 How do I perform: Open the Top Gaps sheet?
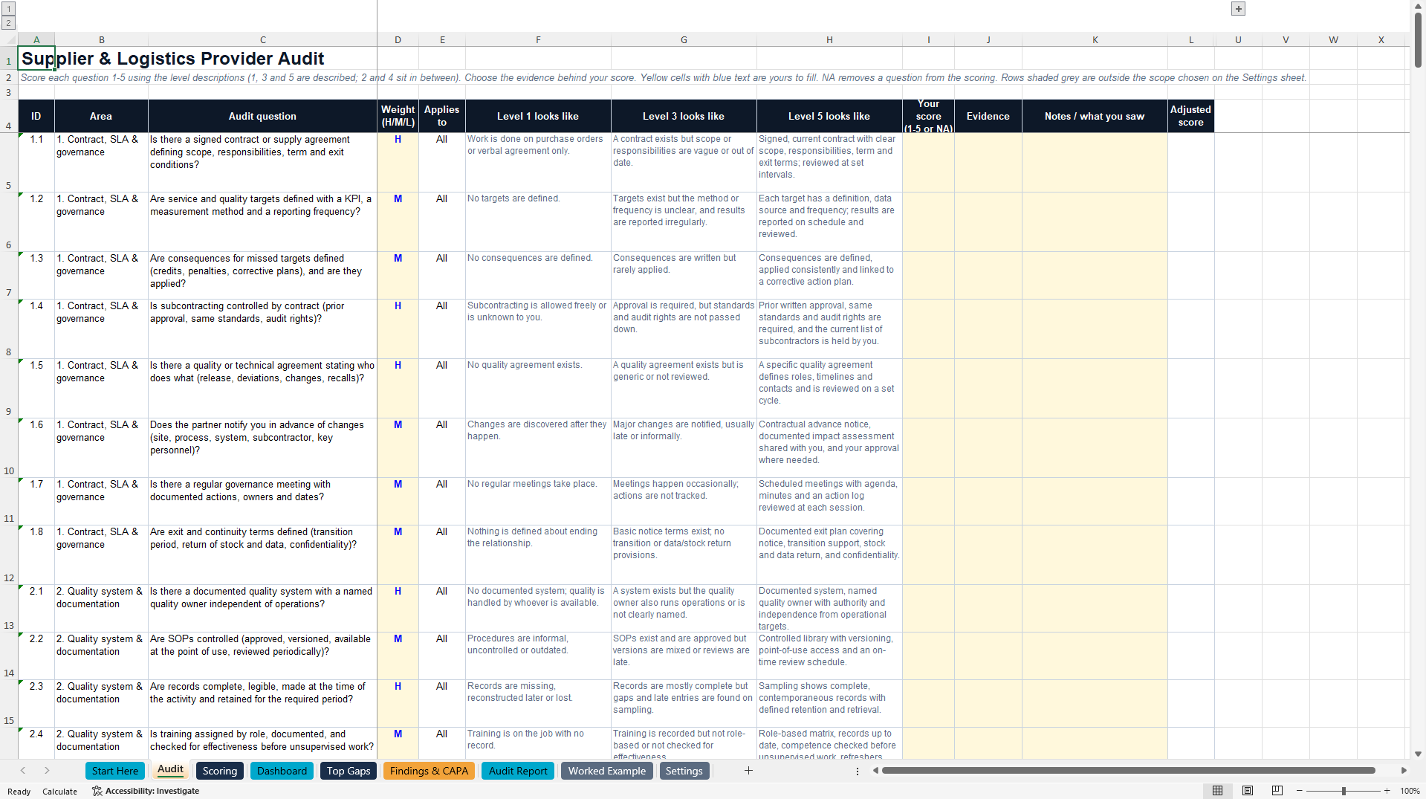tap(349, 771)
